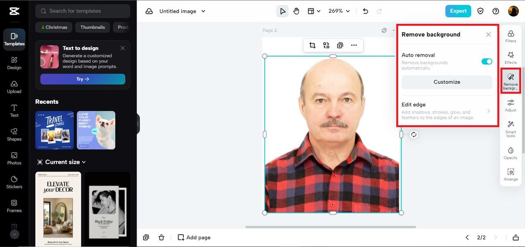Click the duplicate page icon near Page 2
525x247 pixels.
[384, 30]
